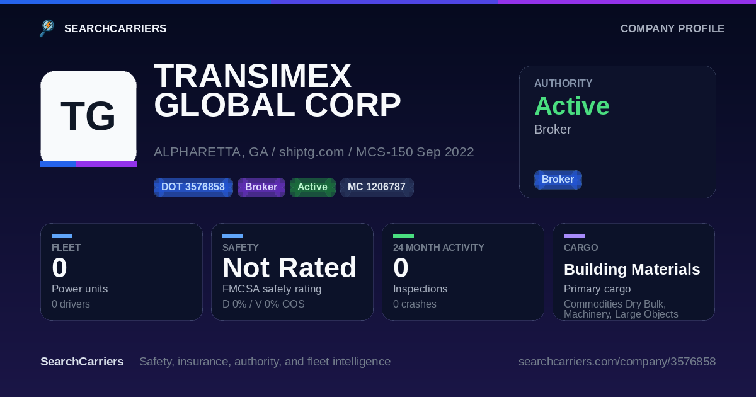Click the DOT 3576858 badge
The height and width of the screenshot is (397, 756).
coord(193,187)
